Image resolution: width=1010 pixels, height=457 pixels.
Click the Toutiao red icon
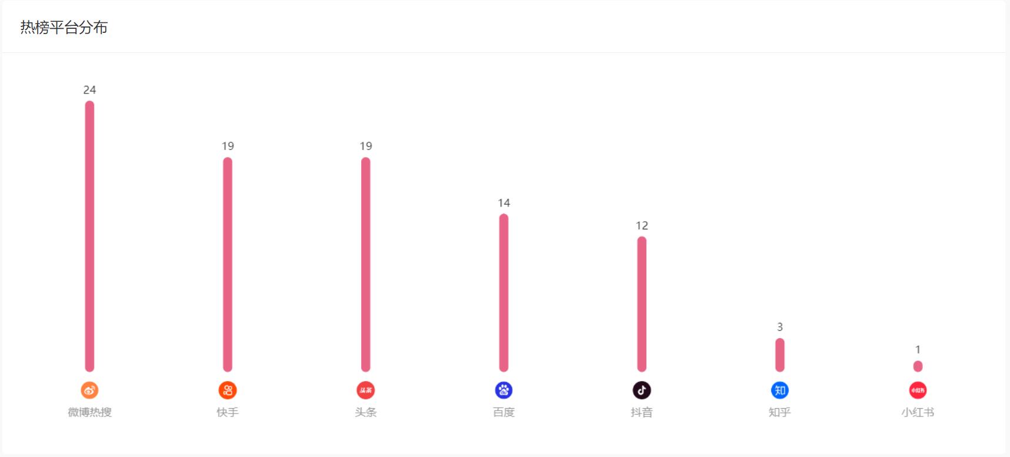click(366, 390)
